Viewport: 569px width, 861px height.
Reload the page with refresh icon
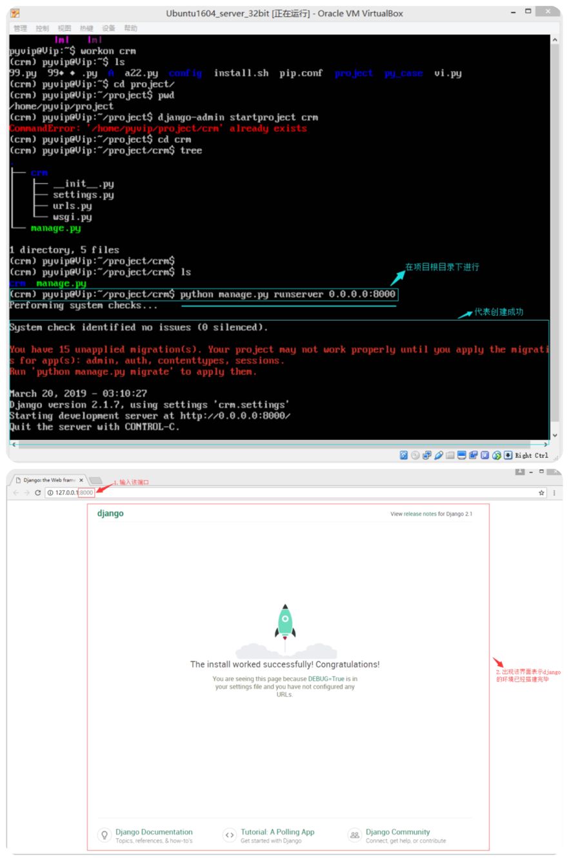click(x=38, y=493)
